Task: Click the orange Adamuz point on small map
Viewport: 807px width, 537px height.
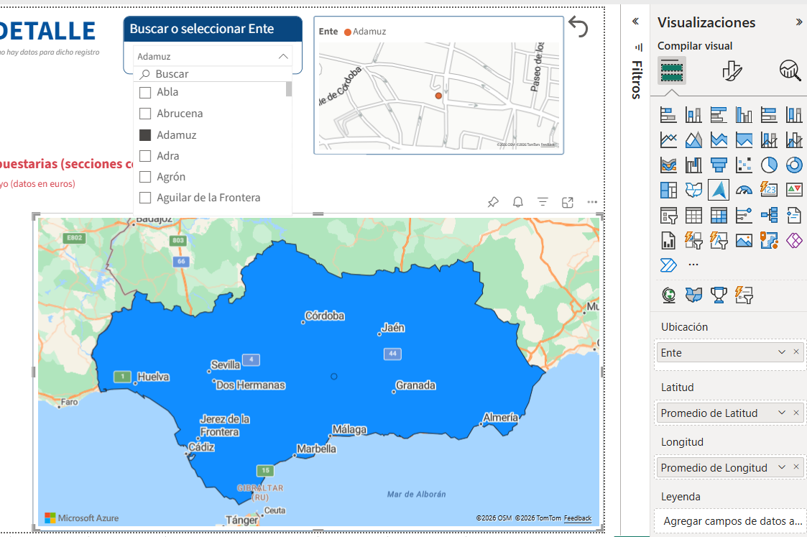Action: pyautogui.click(x=438, y=96)
